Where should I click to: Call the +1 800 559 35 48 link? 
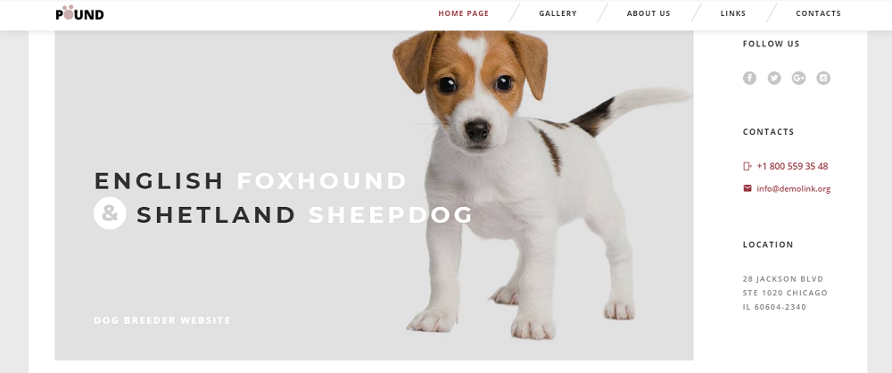[x=792, y=166]
